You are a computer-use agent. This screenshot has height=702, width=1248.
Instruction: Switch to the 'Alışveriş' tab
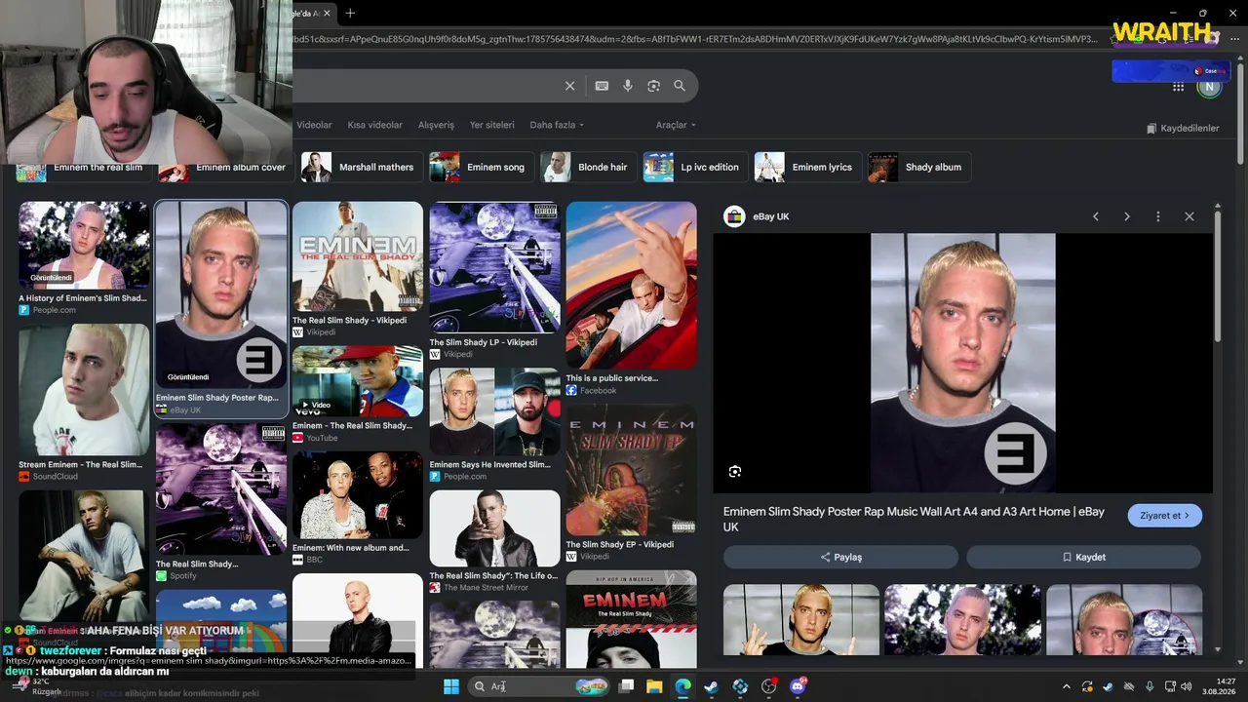point(436,125)
